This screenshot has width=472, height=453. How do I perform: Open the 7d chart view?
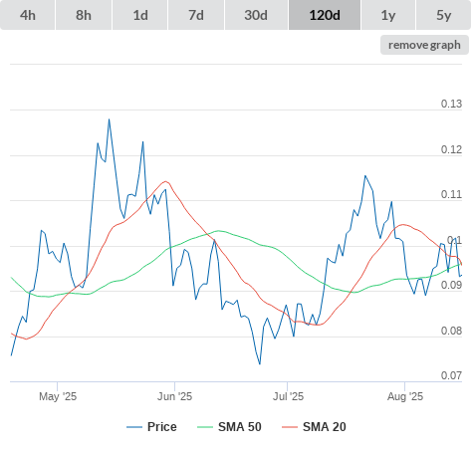[x=196, y=15]
